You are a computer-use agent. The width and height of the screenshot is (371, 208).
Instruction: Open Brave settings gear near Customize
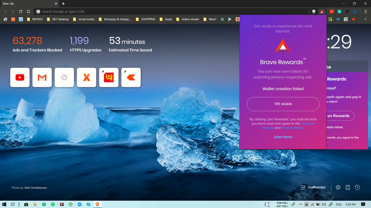point(338,187)
